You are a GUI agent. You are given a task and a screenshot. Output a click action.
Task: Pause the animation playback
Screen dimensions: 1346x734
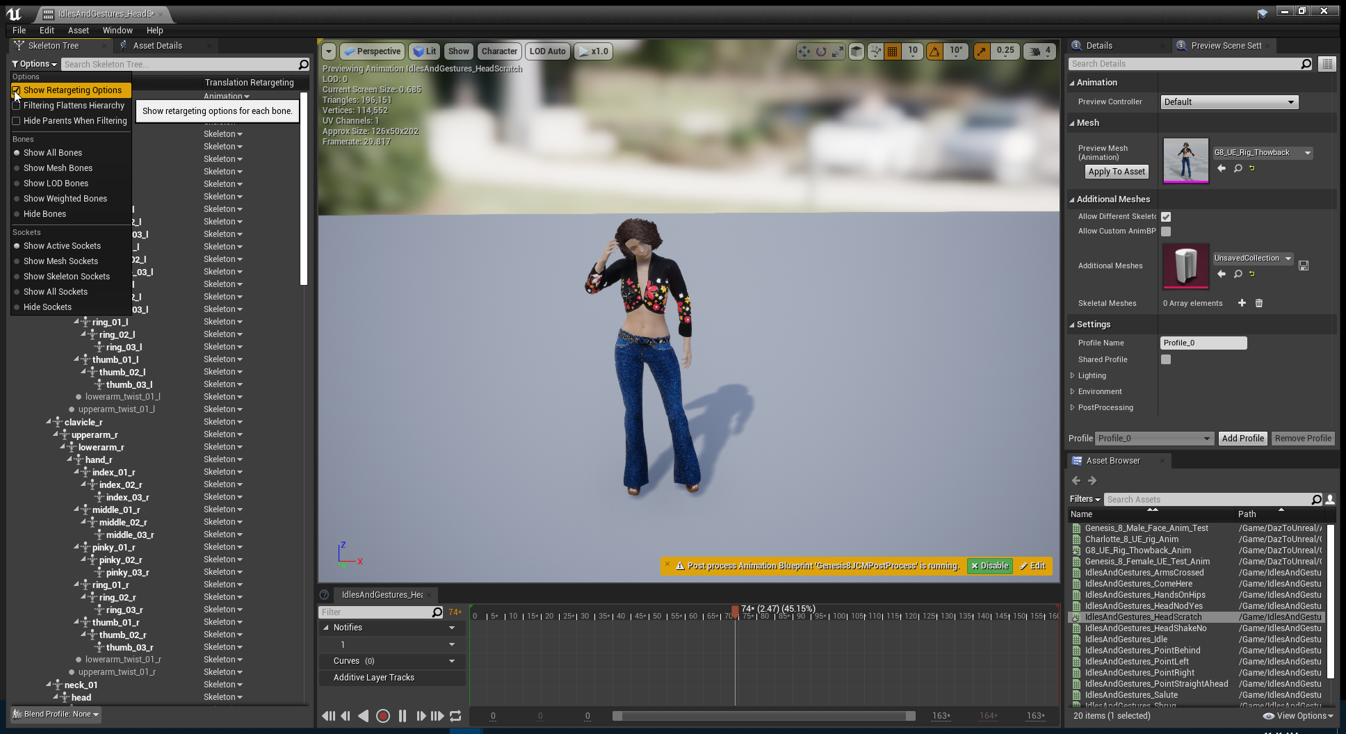403,716
